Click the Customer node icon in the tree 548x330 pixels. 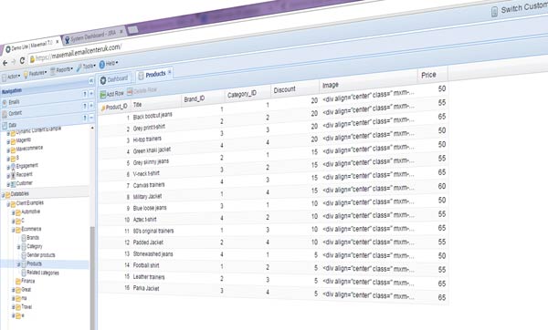pyautogui.click(x=14, y=184)
